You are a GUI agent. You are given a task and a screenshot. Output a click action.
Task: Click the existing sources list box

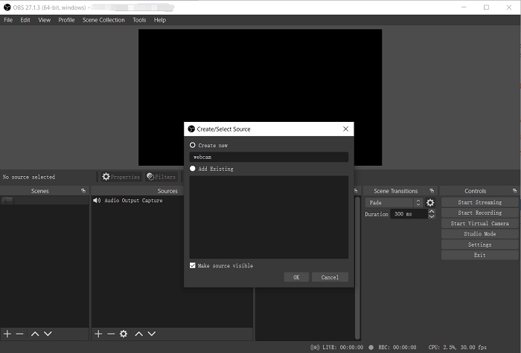(269, 217)
